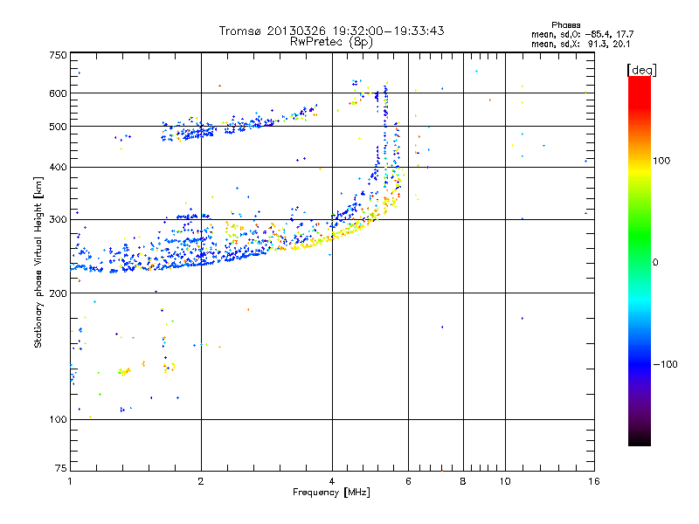Click the x-axis label '6'
The height and width of the screenshot is (524, 699).
(408, 481)
